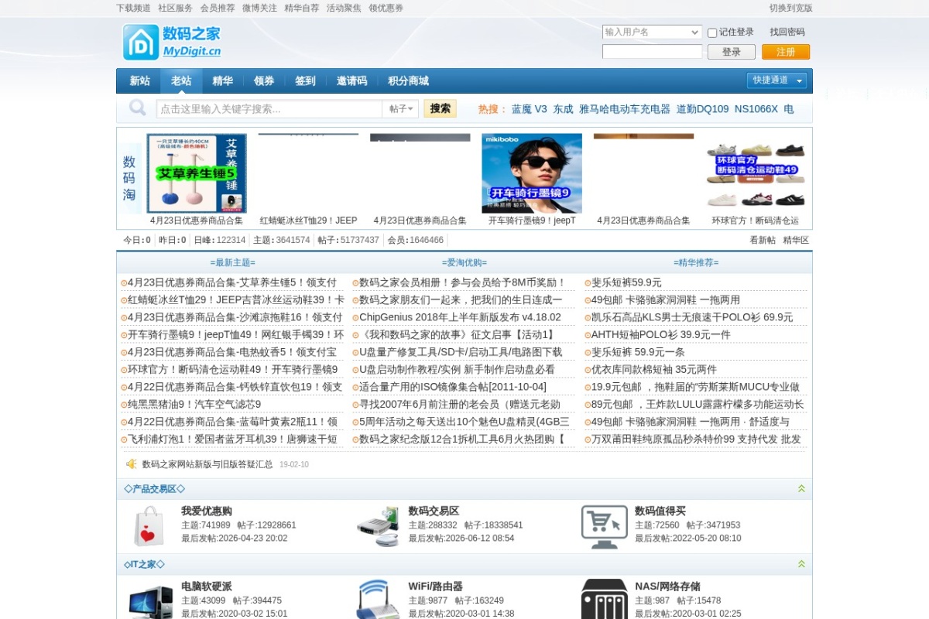Open 领优惠券 in top bar

386,9
